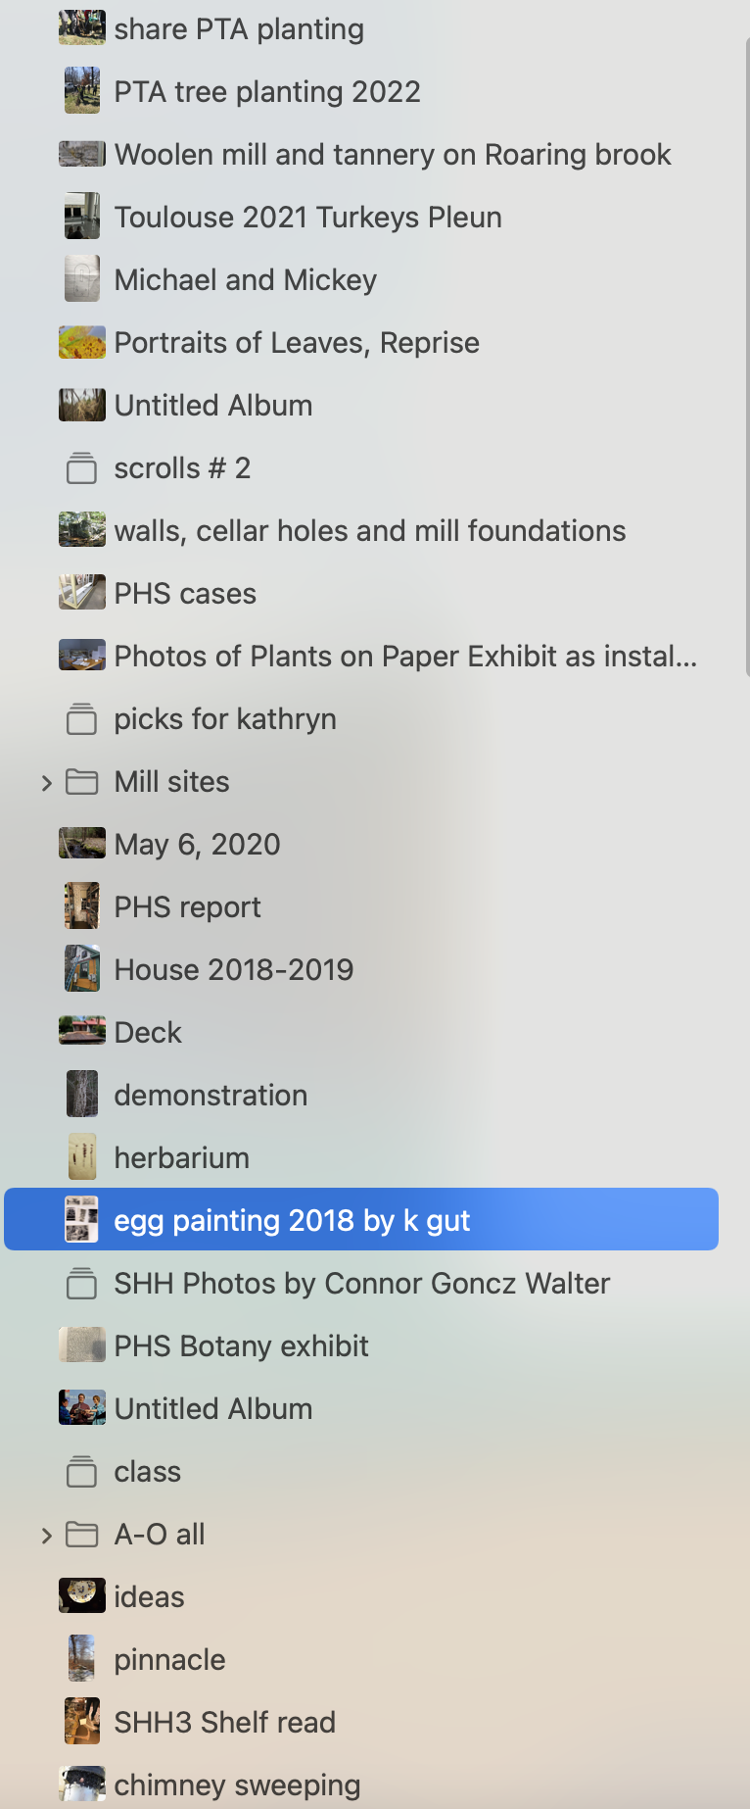Click the class album stack icon
Screen dimensions: 750x1809
[x=81, y=1472]
